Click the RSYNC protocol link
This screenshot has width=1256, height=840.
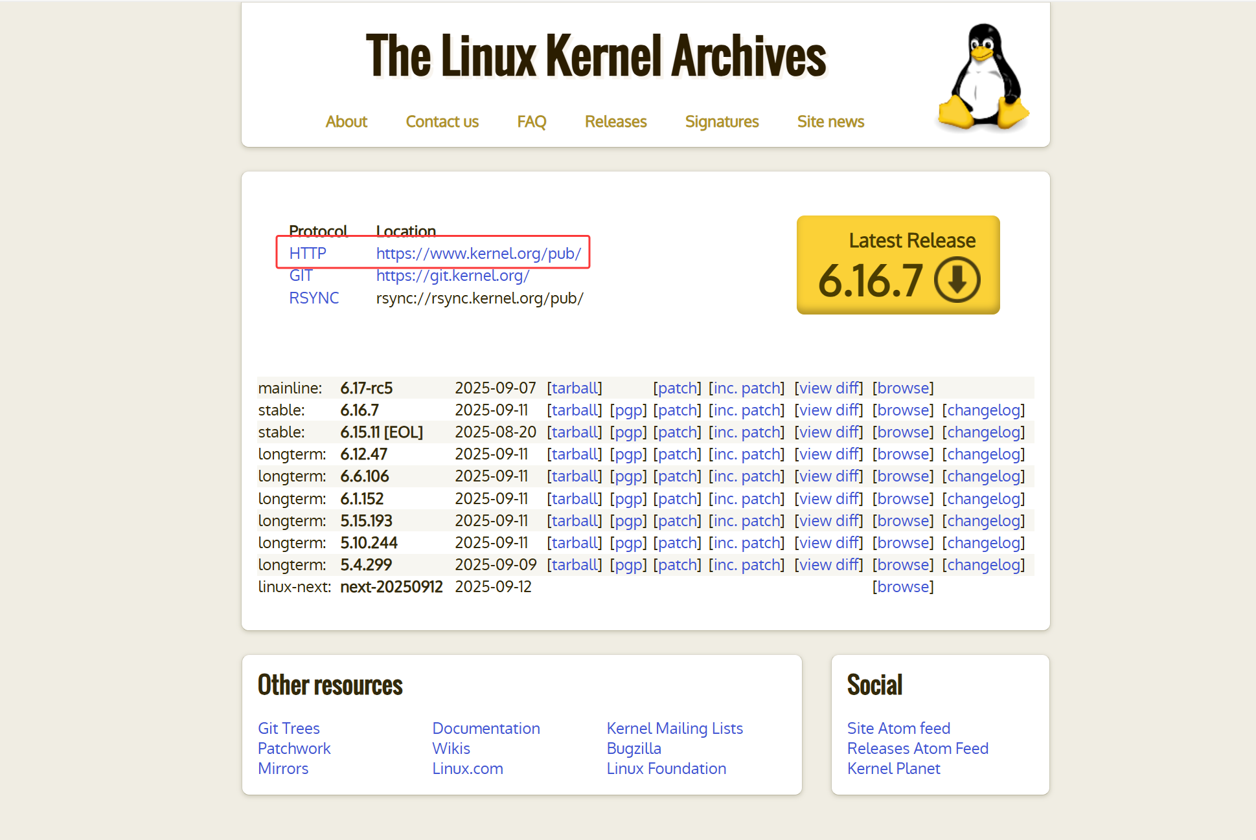[314, 298]
